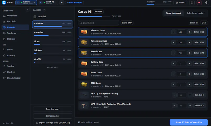The height and width of the screenshot is (126, 211).
Task: Decrease Kilowatt Case quantity with minus
Action: pos(174,32)
